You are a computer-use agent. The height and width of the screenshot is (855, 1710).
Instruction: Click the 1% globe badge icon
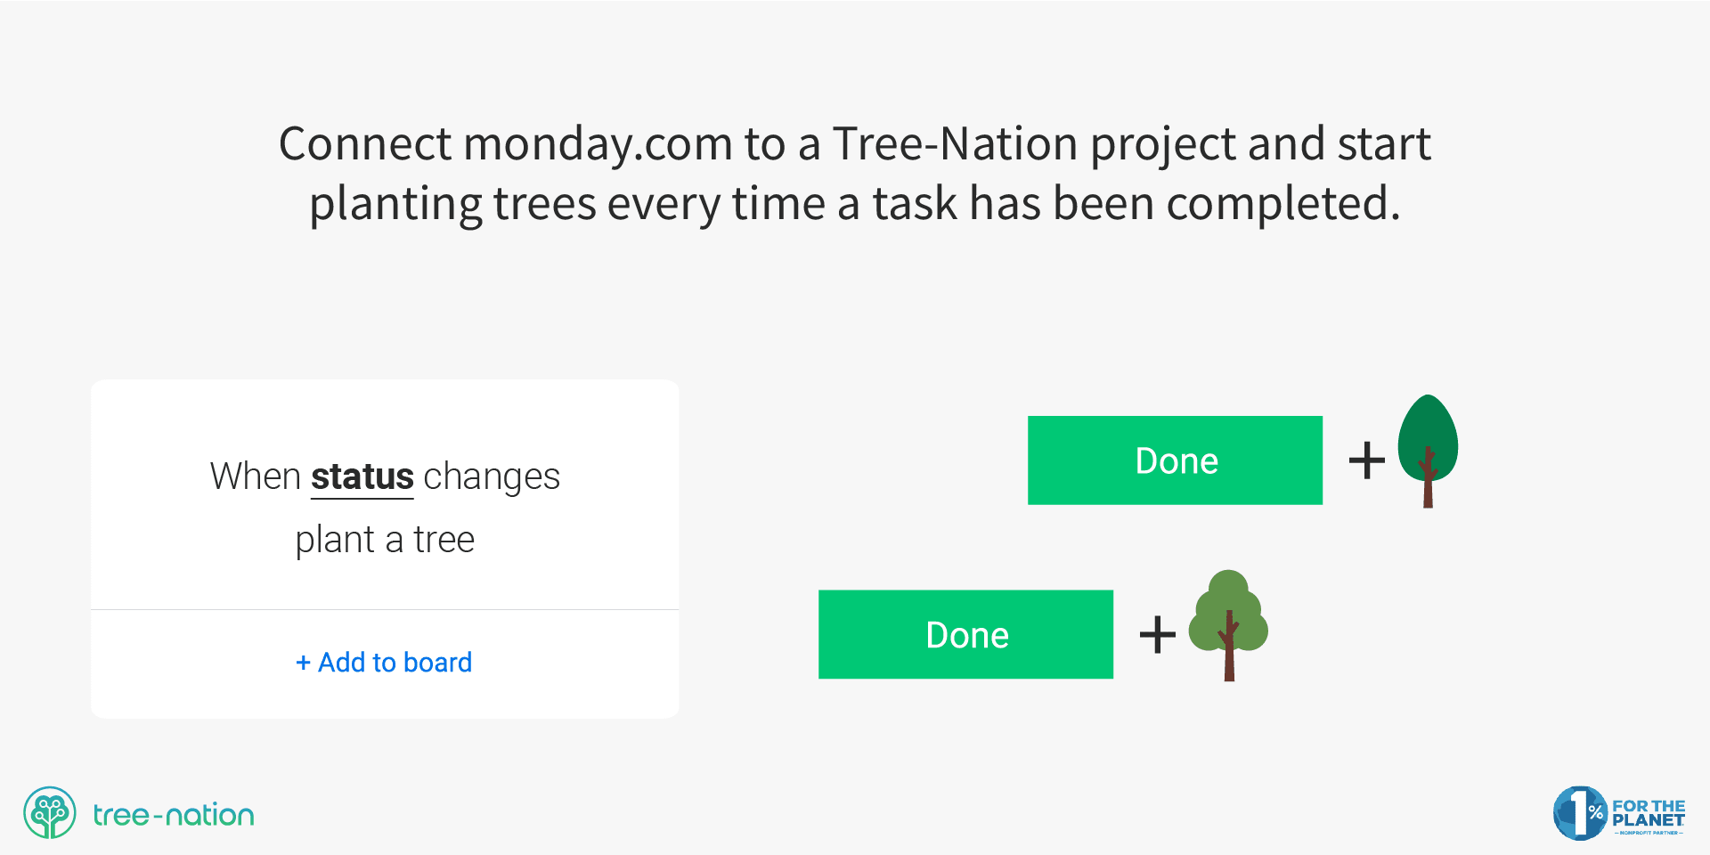click(x=1580, y=813)
